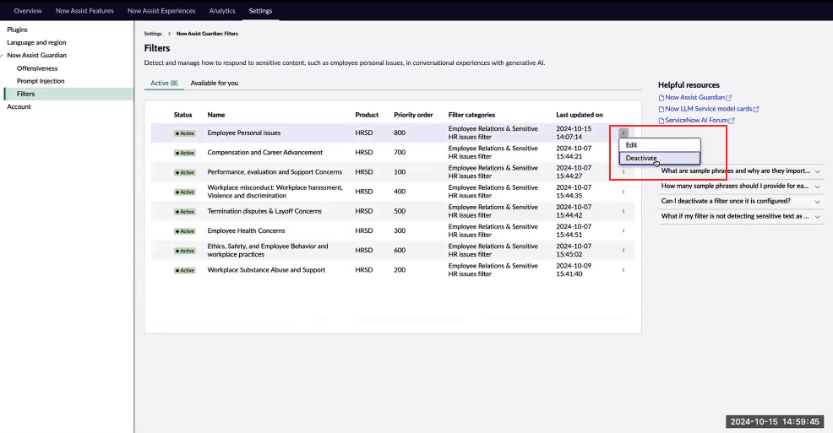Image resolution: width=833 pixels, height=433 pixels.
Task: Click the priority order value 300
Action: click(x=400, y=230)
